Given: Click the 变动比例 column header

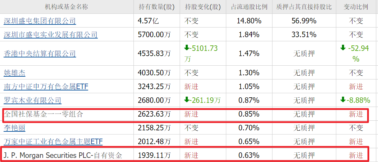Looking at the screenshot, I should [356, 7].
